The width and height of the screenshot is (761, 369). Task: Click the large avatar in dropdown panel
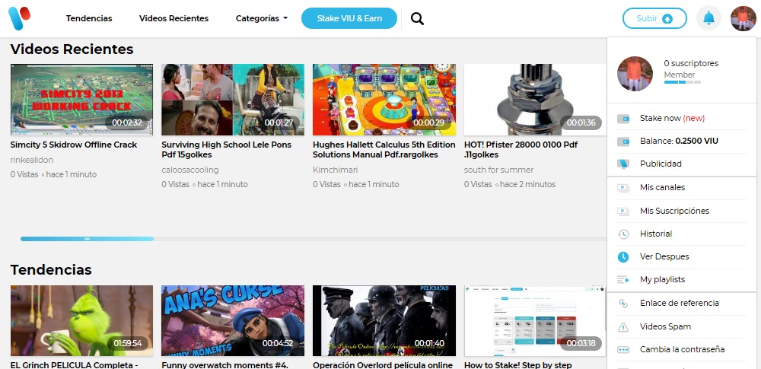(635, 74)
